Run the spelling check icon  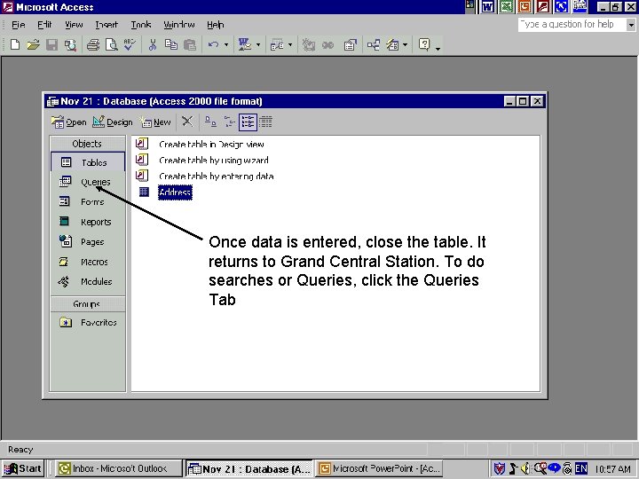130,44
